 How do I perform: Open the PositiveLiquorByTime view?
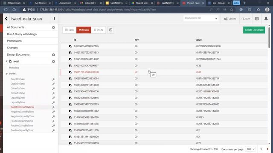tap(22, 130)
